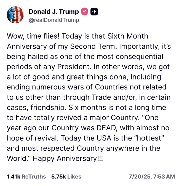
Task: Click the word "President" in post
Action: click(74, 67)
